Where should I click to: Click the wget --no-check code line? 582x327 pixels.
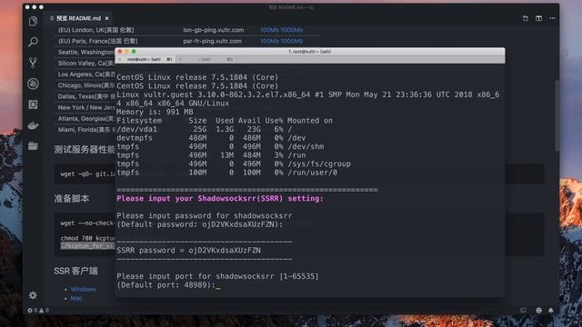click(87, 223)
